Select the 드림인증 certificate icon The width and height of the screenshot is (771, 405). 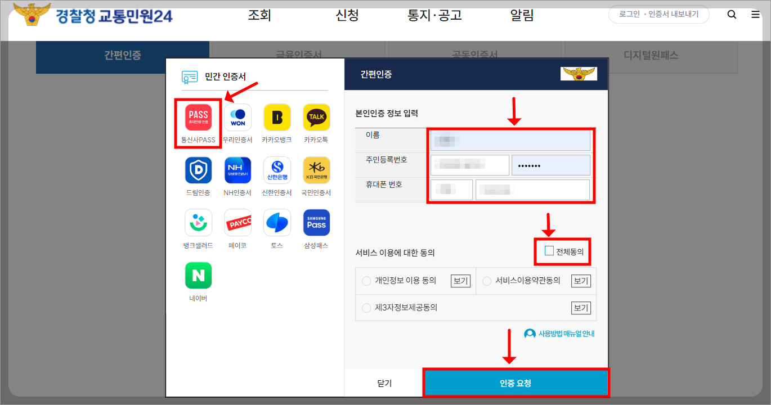coord(198,170)
